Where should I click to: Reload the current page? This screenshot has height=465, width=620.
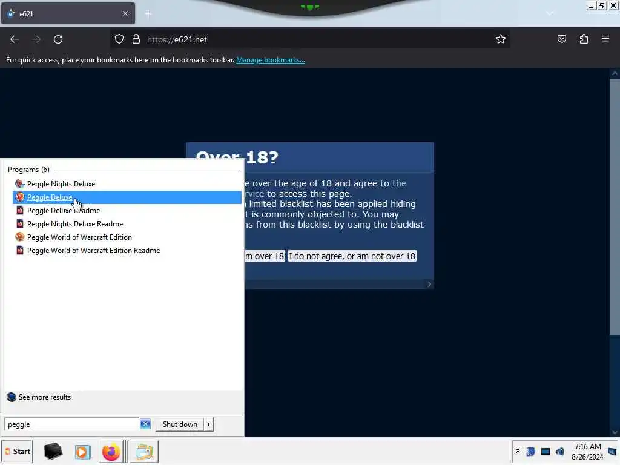(x=58, y=39)
